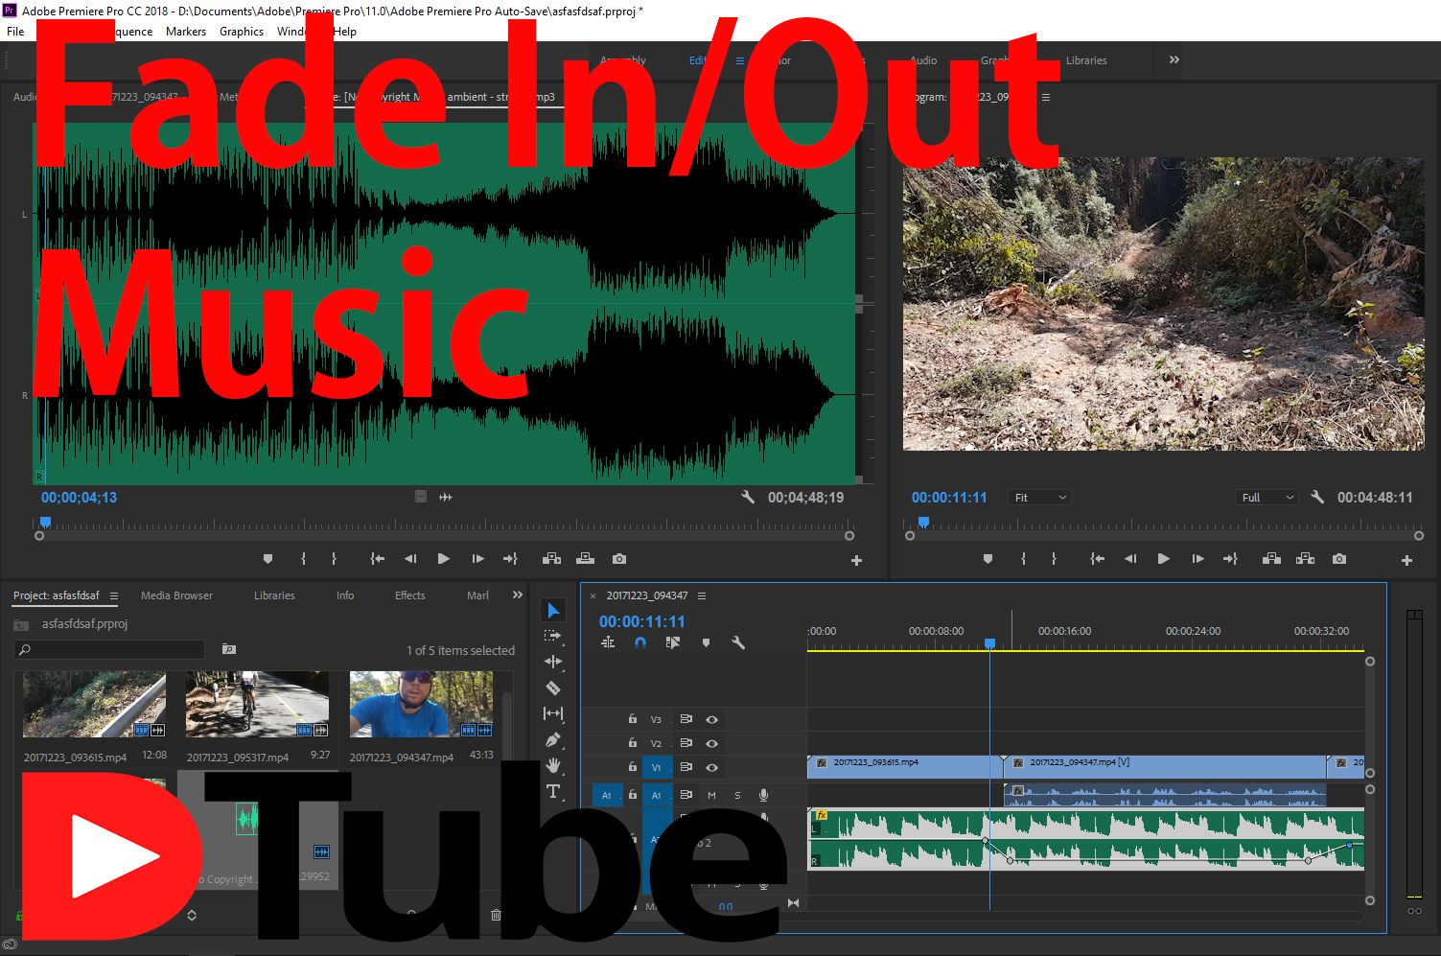Click Overwrite button in Source monitor
Image resolution: width=1441 pixels, height=956 pixels.
pyautogui.click(x=585, y=559)
